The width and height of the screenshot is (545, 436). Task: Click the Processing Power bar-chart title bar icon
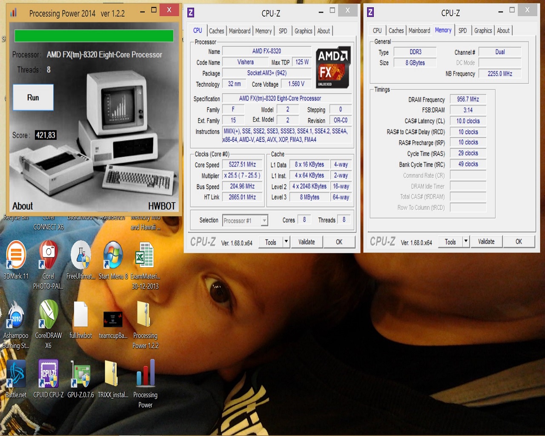14,13
